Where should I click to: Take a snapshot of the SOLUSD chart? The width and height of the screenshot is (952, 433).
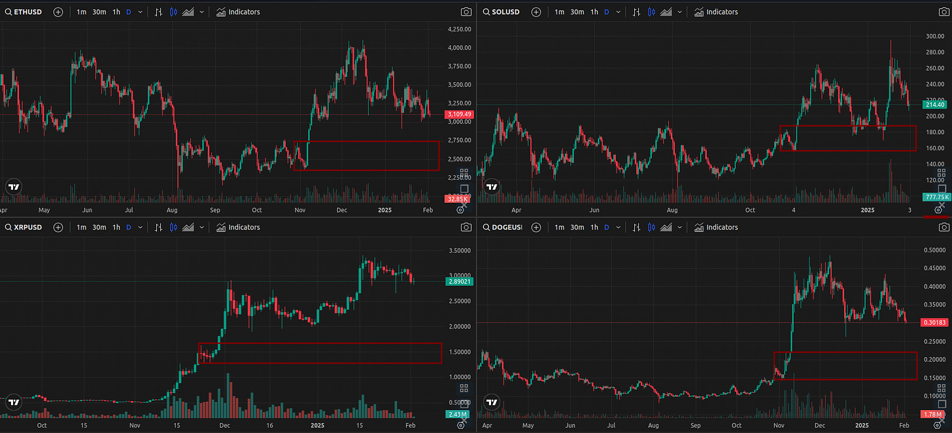pyautogui.click(x=943, y=12)
